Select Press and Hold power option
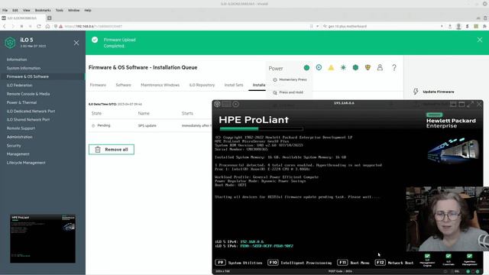Screen dimensions: 489x275 tap(288, 92)
